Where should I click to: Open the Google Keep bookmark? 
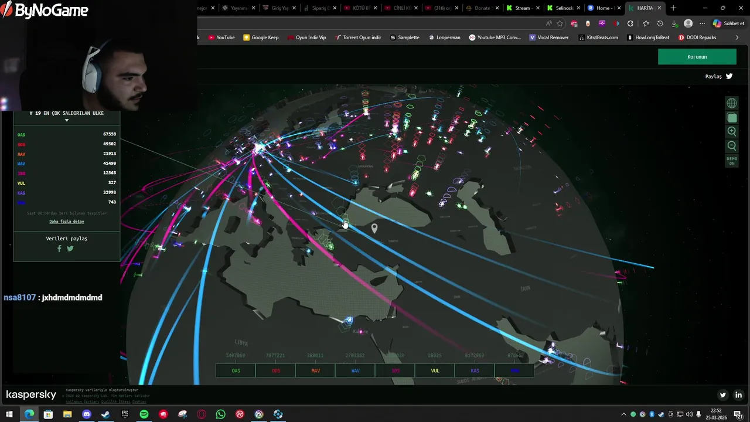coord(261,38)
